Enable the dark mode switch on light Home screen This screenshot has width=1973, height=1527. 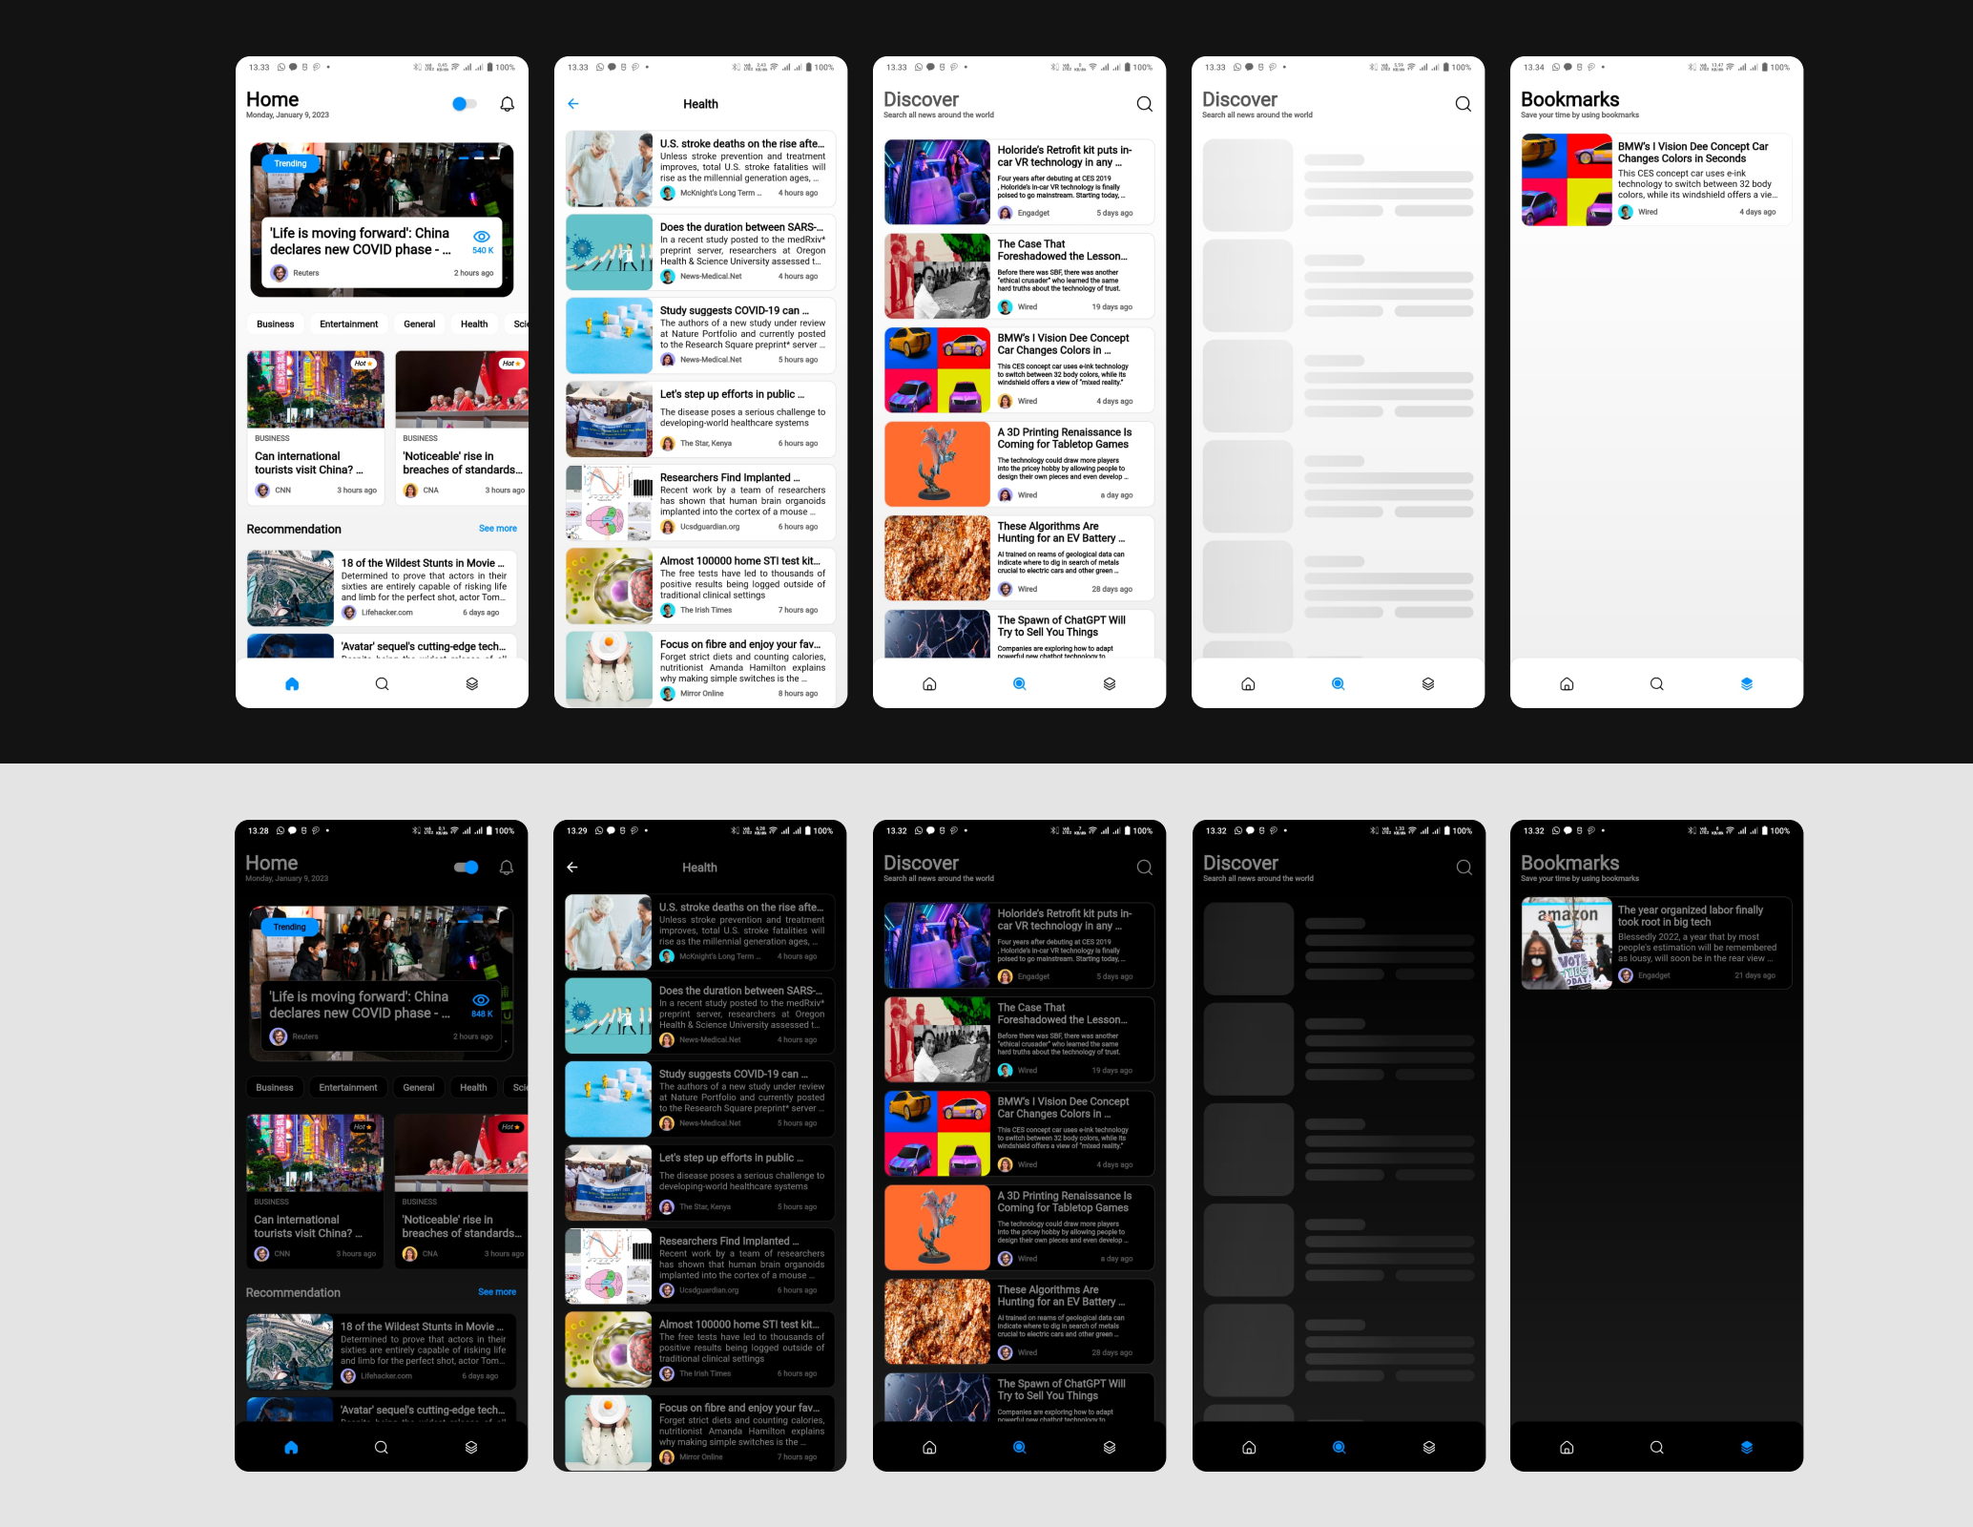click(464, 104)
